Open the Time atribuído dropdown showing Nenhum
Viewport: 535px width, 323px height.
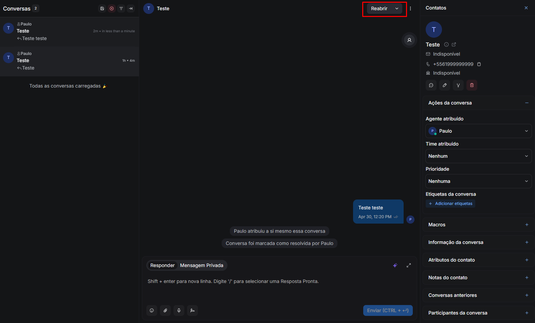pos(479,156)
